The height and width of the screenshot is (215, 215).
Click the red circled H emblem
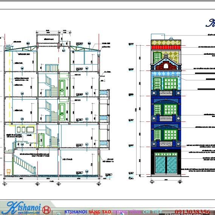tap(46, 210)
